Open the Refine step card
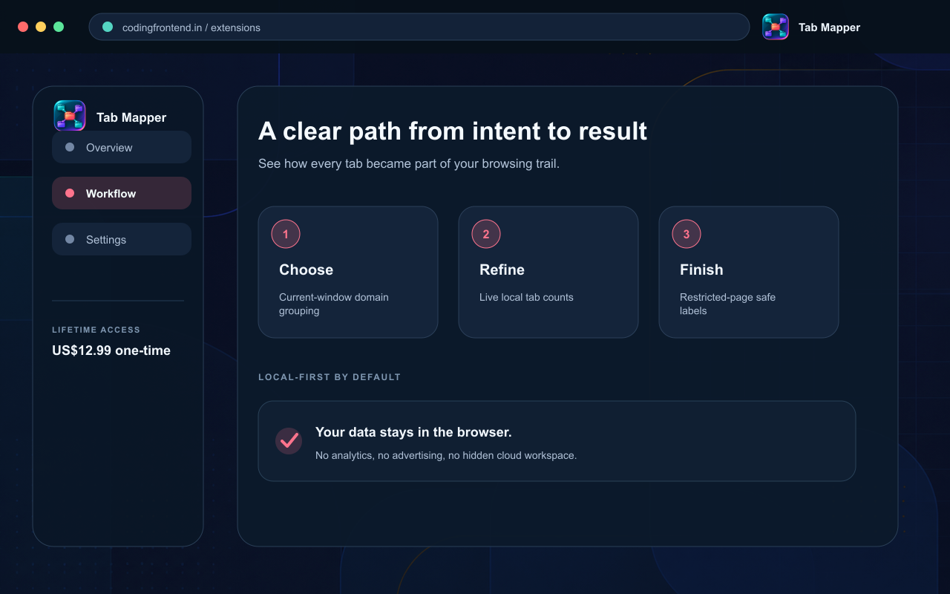 point(548,272)
